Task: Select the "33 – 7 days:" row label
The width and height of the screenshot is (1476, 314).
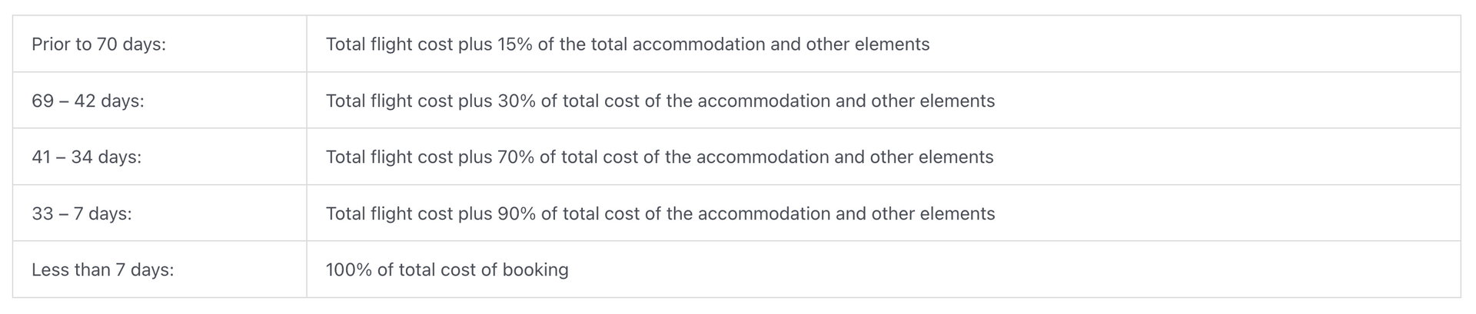Action: 81,213
